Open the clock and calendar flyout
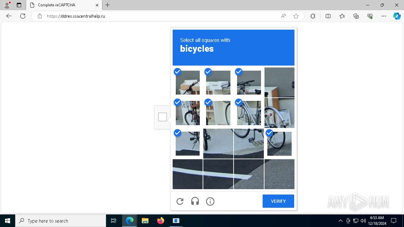The width and height of the screenshot is (404, 227). point(377,221)
